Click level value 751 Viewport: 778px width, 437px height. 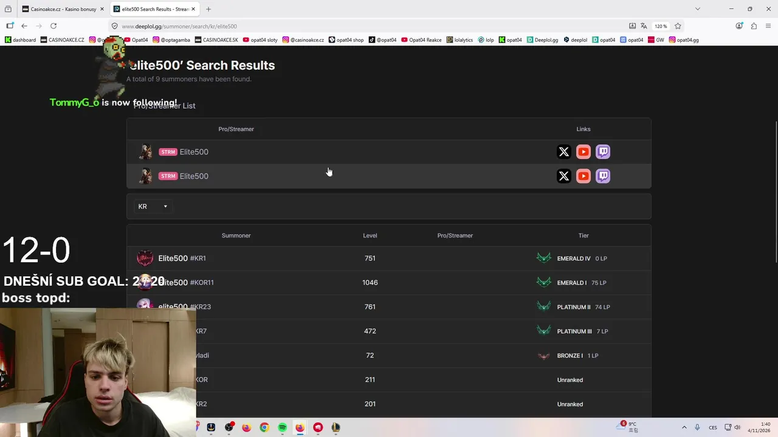click(370, 259)
